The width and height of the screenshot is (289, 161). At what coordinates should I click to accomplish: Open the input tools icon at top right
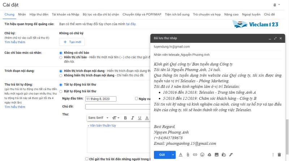pyautogui.click(x=275, y=5)
